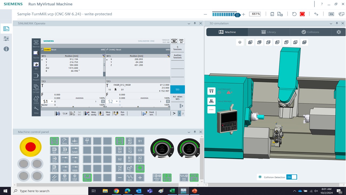Toggle the REF.POINT mode key

click(x=75, y=141)
